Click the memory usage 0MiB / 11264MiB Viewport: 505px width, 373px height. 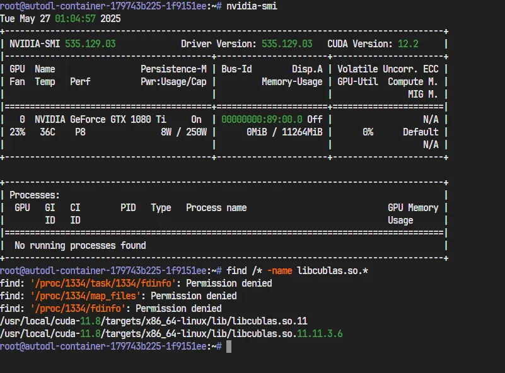point(284,132)
